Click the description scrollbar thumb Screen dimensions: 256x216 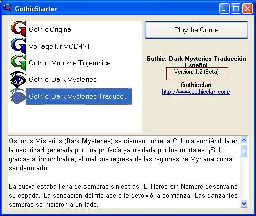point(244,151)
